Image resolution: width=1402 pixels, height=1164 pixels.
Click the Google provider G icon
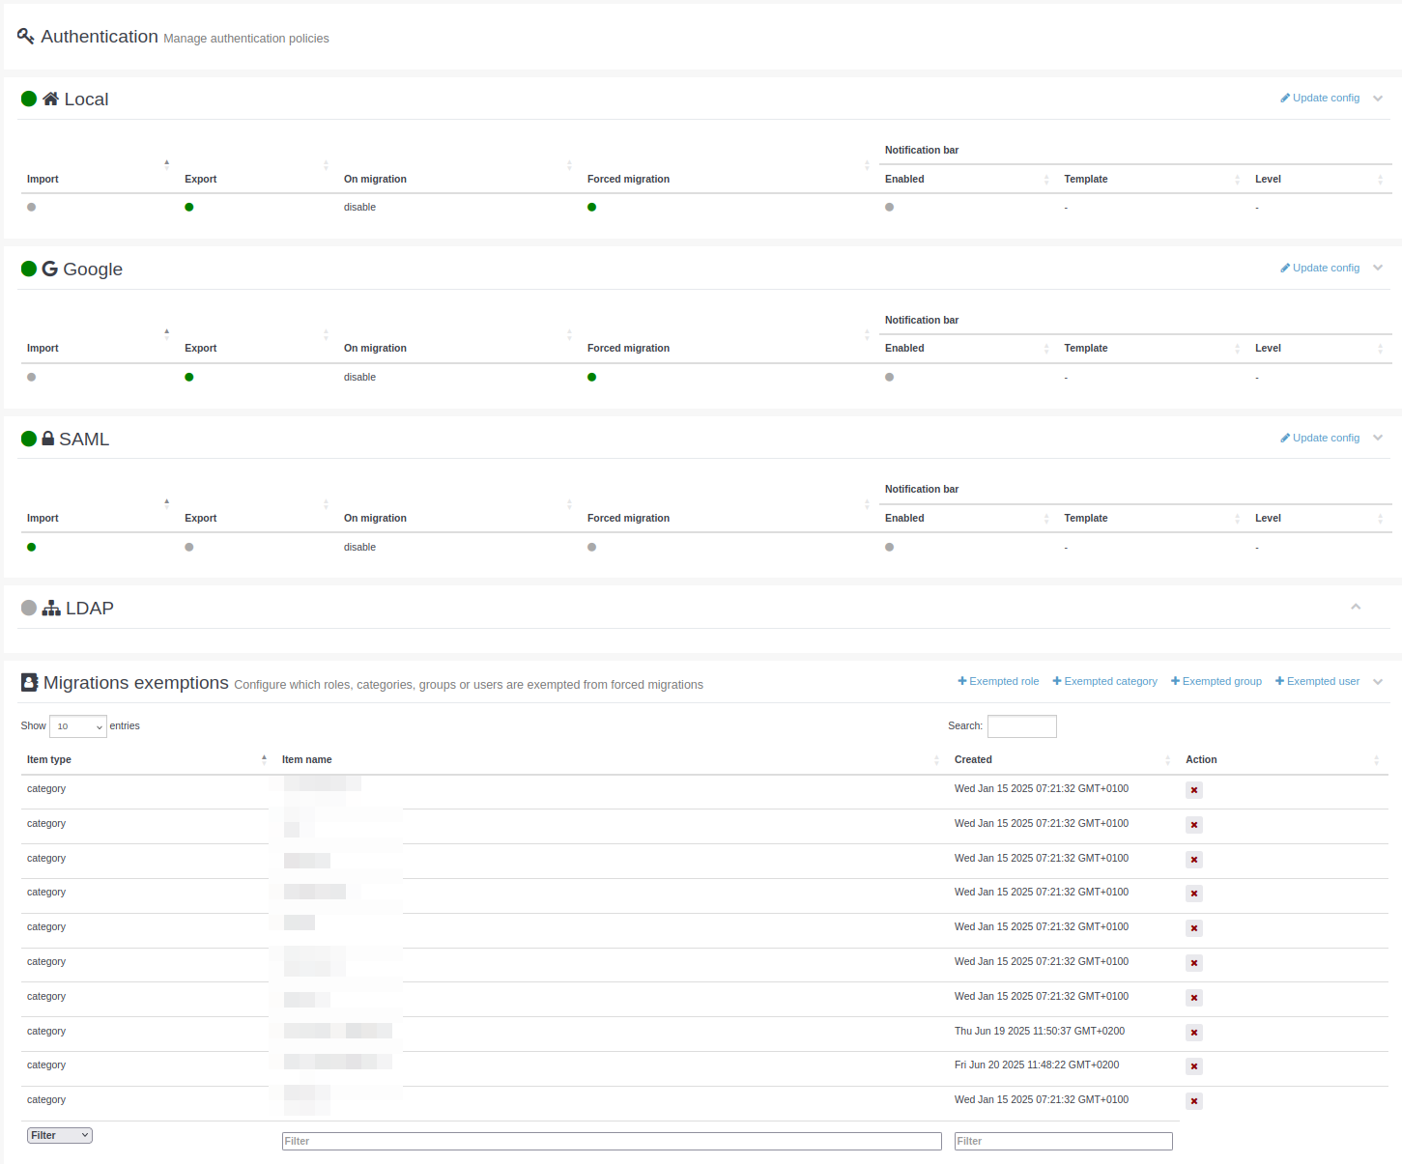coord(49,269)
